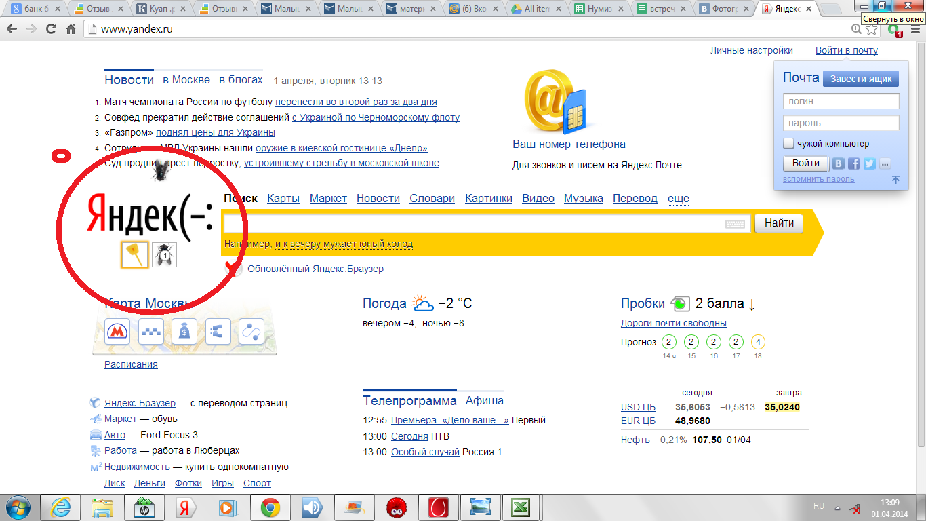Toggle the чужой компьютер checkbox
Screen dimensions: 926x521
(788, 143)
